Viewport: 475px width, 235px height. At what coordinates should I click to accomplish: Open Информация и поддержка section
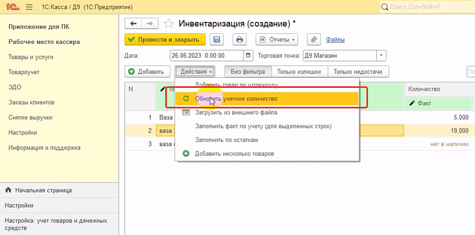tap(44, 148)
